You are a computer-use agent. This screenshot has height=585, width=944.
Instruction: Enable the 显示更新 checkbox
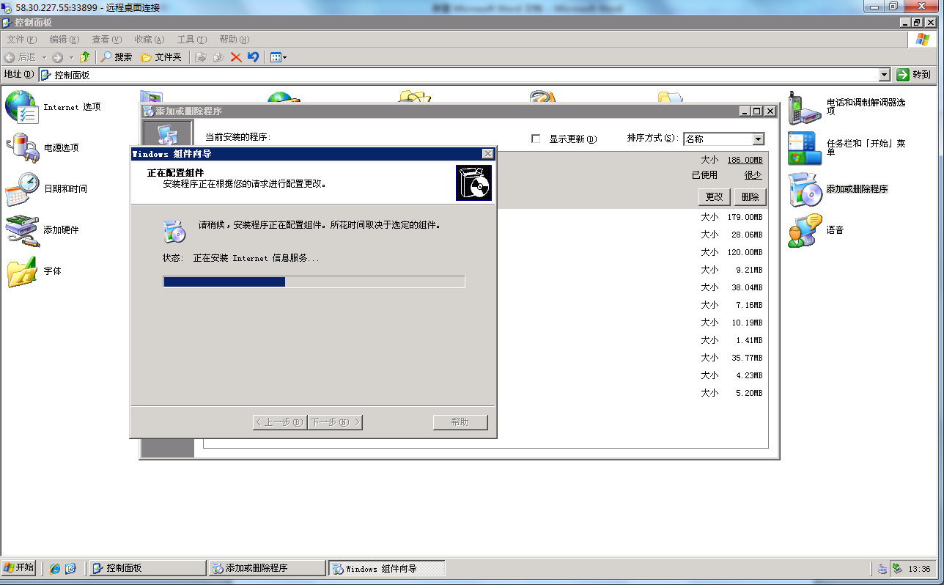pyautogui.click(x=536, y=139)
